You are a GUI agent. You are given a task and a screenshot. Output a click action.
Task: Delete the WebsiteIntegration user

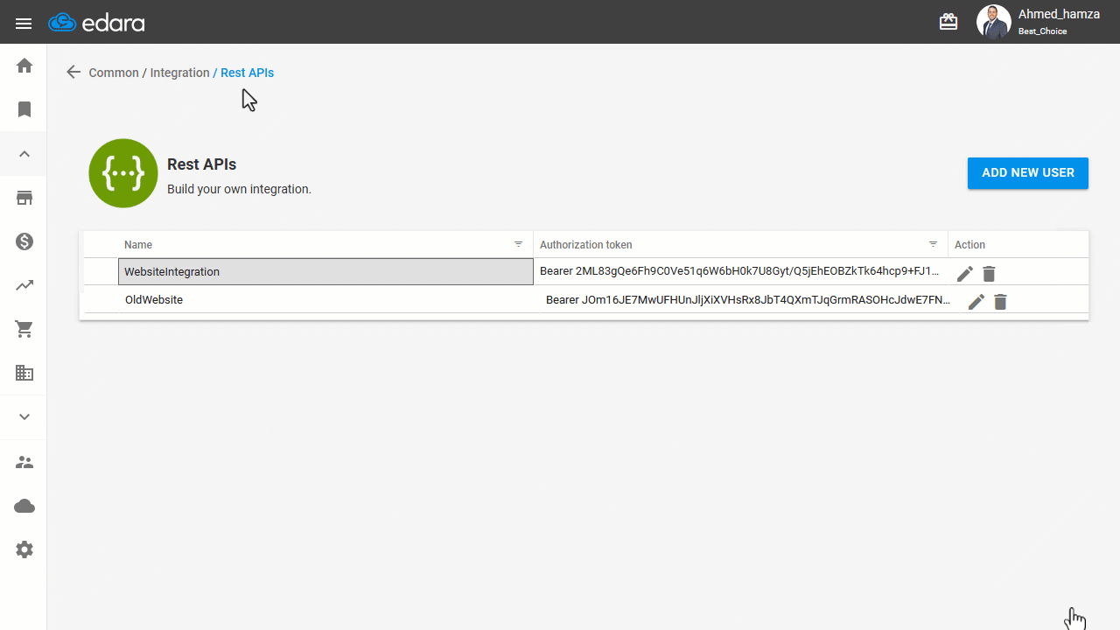pos(989,274)
